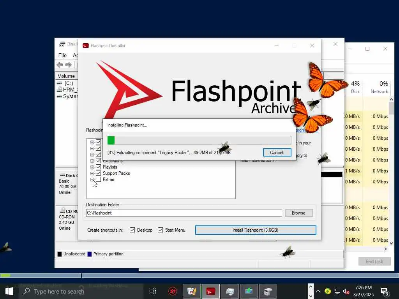Open Task View from the taskbar
This screenshot has width=399, height=299.
point(153,291)
